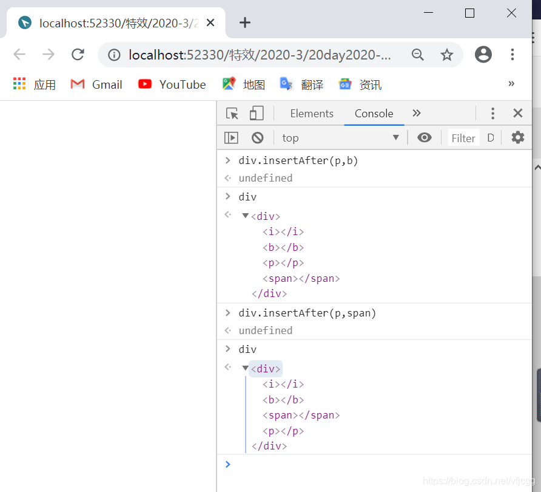This screenshot has height=492, width=541.
Task: Open the 翻译 translate bookmark
Action: (301, 84)
